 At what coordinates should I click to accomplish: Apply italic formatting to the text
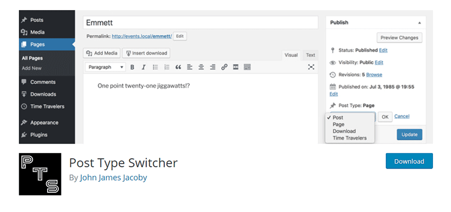pos(143,67)
